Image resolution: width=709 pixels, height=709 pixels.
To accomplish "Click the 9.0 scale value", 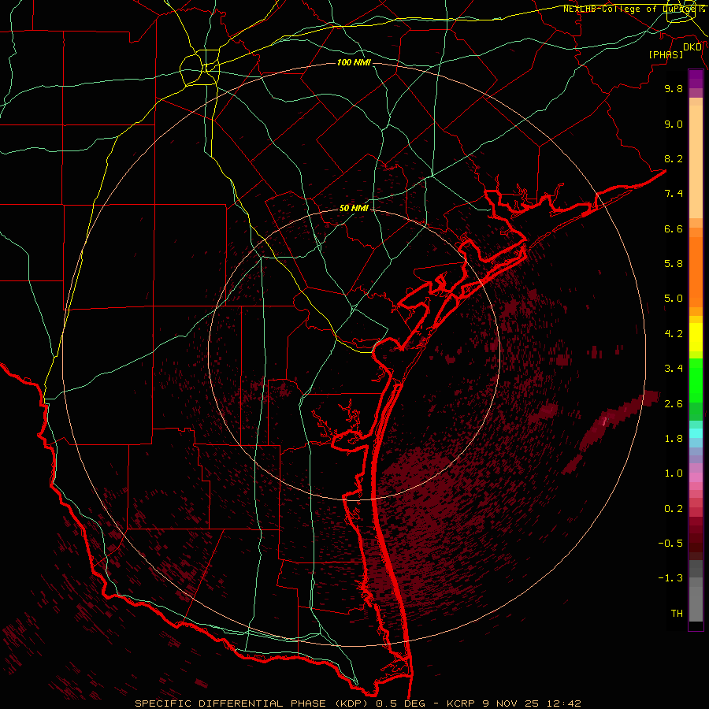I will pyautogui.click(x=674, y=124).
